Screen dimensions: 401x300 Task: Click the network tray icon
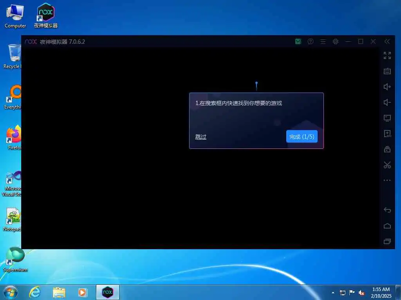[342, 293]
